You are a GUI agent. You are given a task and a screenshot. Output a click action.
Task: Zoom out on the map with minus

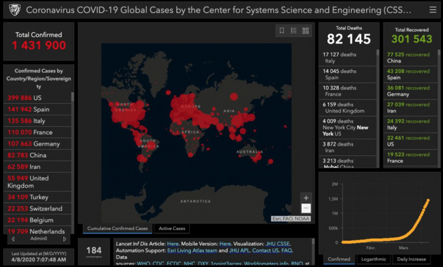point(306,208)
